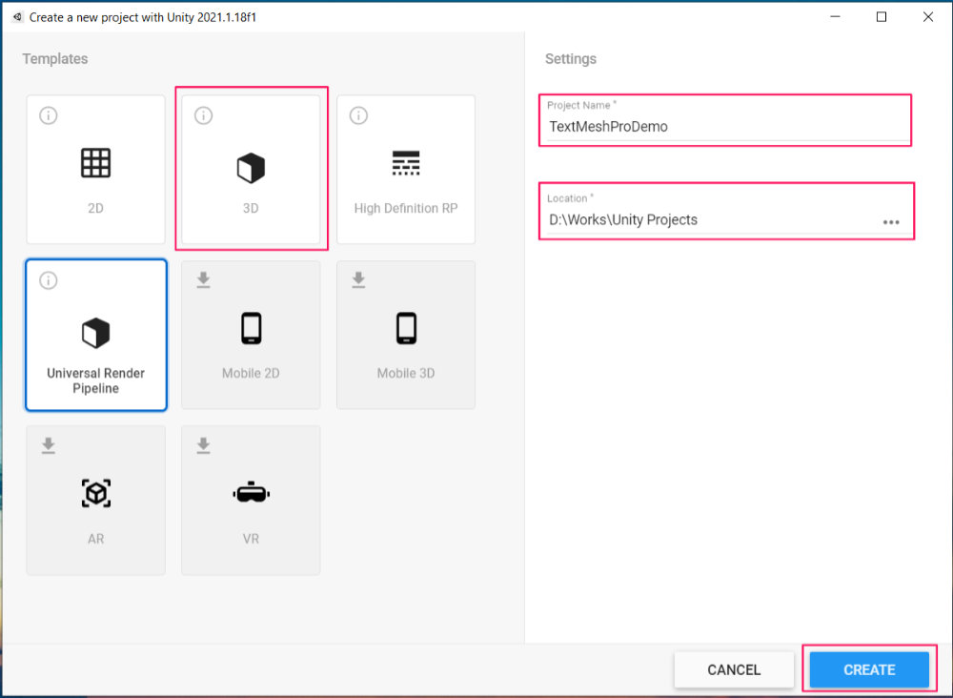This screenshot has height=698, width=953.
Task: Click the 3D cube icon
Action: (x=251, y=168)
